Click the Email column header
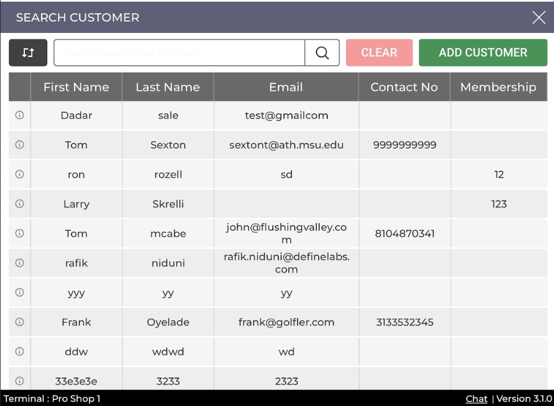The width and height of the screenshot is (554, 406). tap(286, 87)
